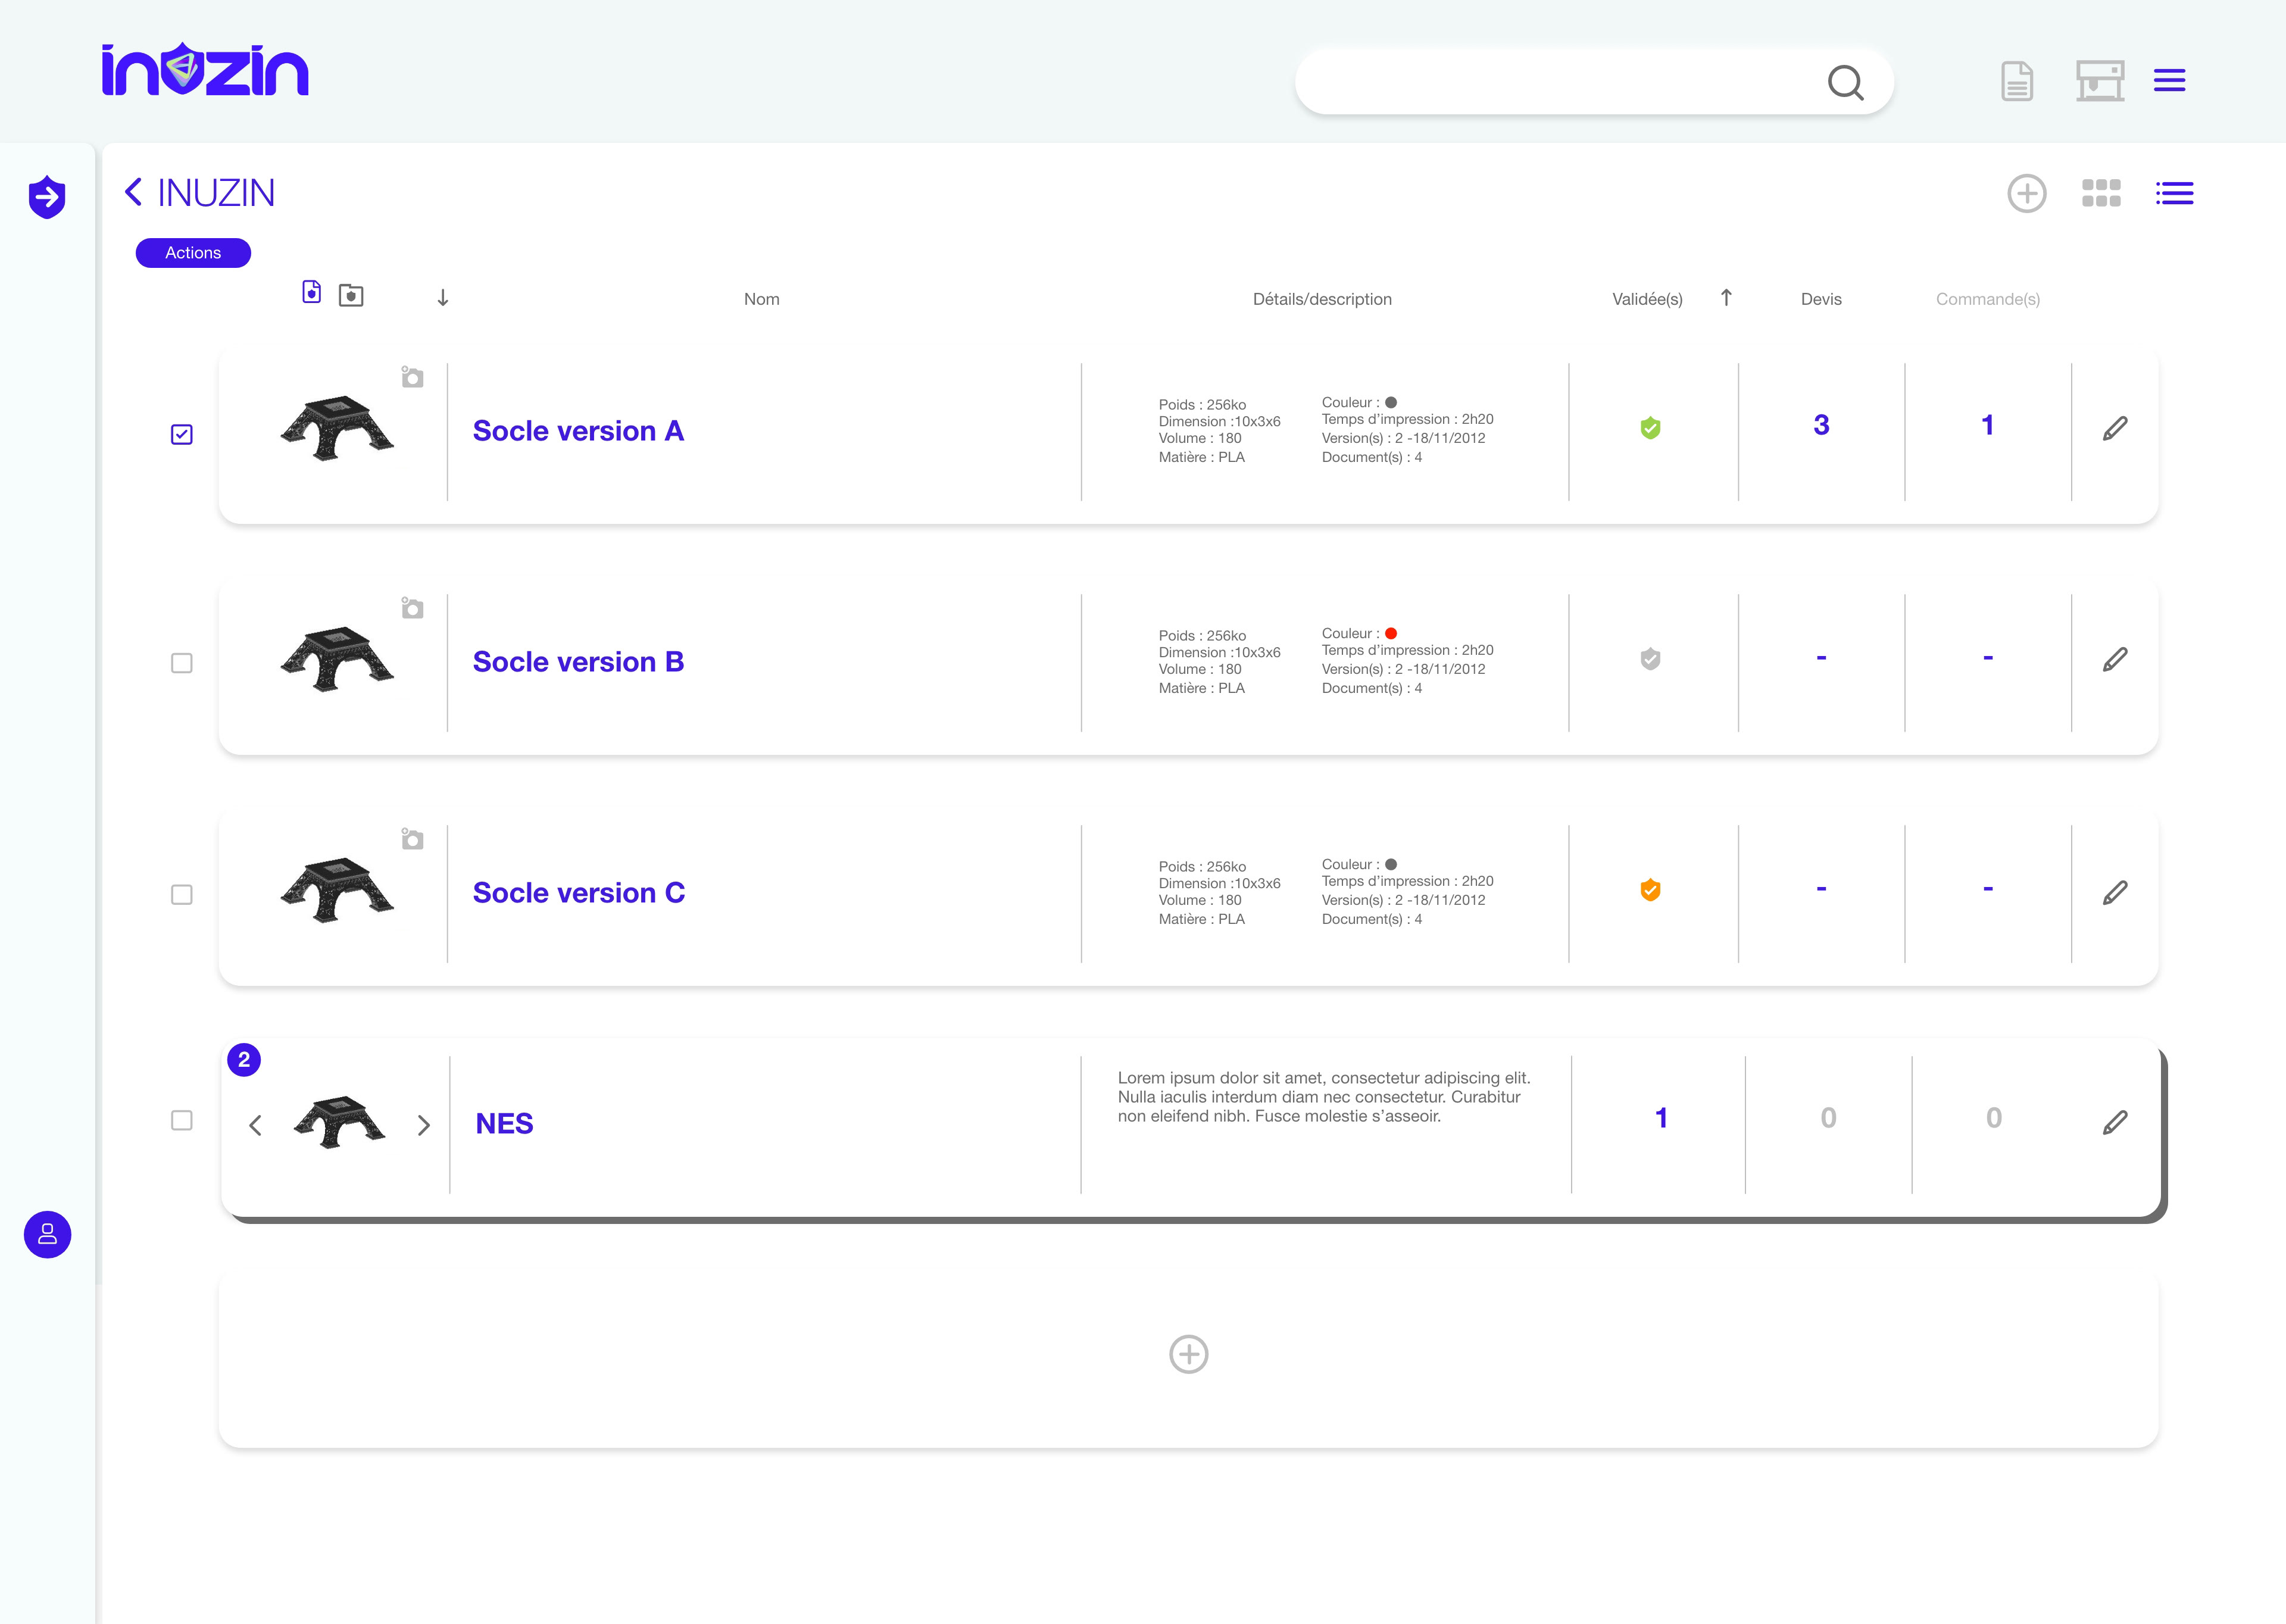Click red Couleur dot on Socle B
2286x1624 pixels.
point(1391,633)
